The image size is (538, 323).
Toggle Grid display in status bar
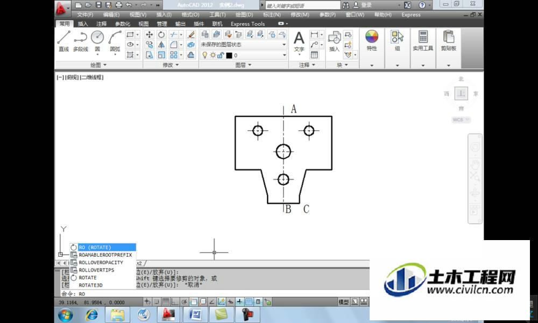pyautogui.click(x=166, y=302)
